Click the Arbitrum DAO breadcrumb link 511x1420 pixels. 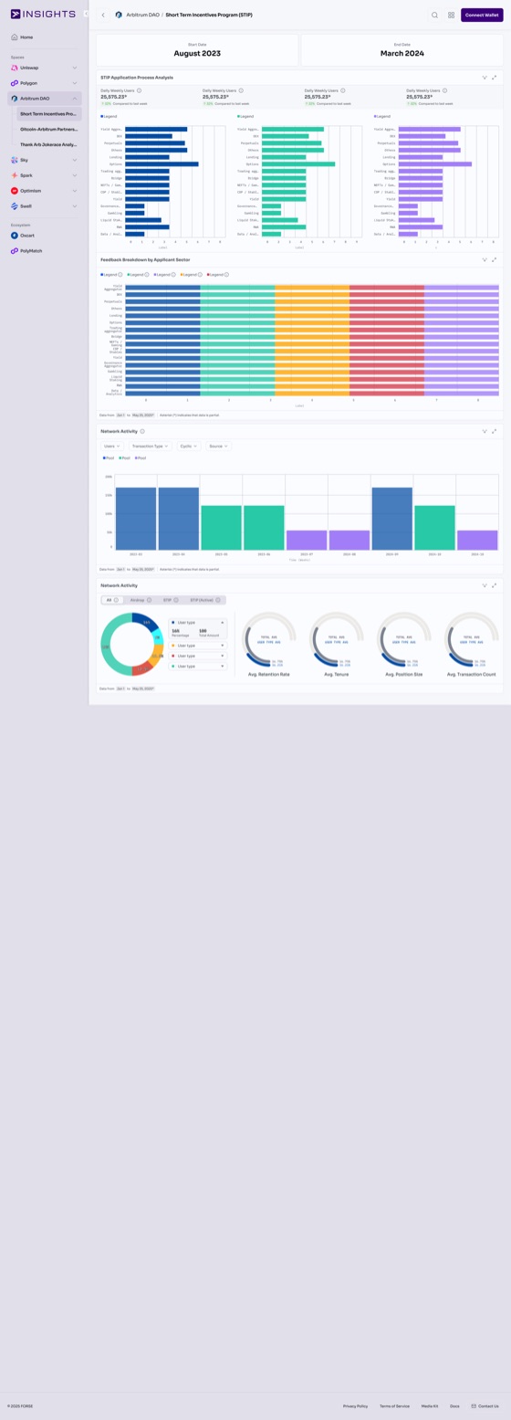pyautogui.click(x=142, y=15)
